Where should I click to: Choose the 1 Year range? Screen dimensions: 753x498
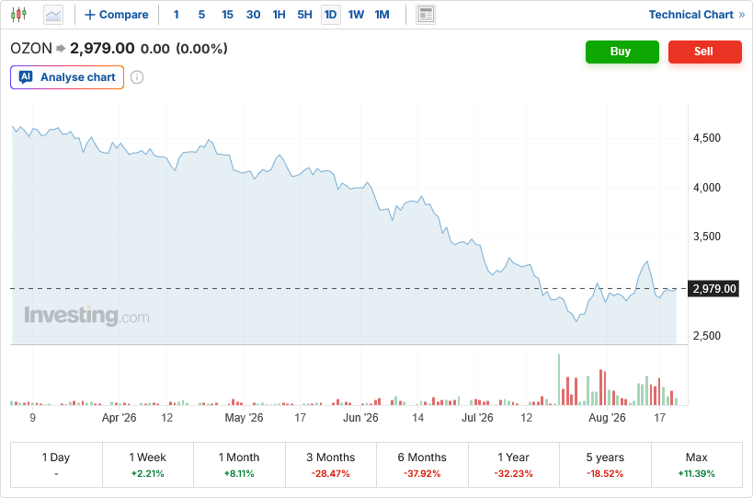514,465
